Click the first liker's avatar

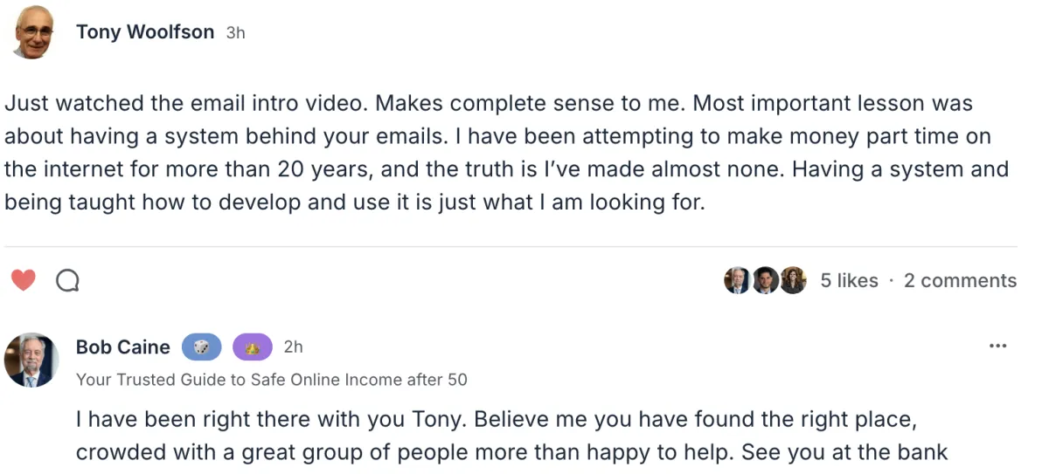pos(737,280)
